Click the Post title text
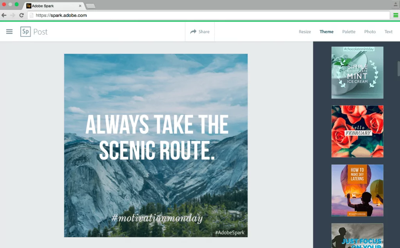400x248 pixels. click(40, 32)
